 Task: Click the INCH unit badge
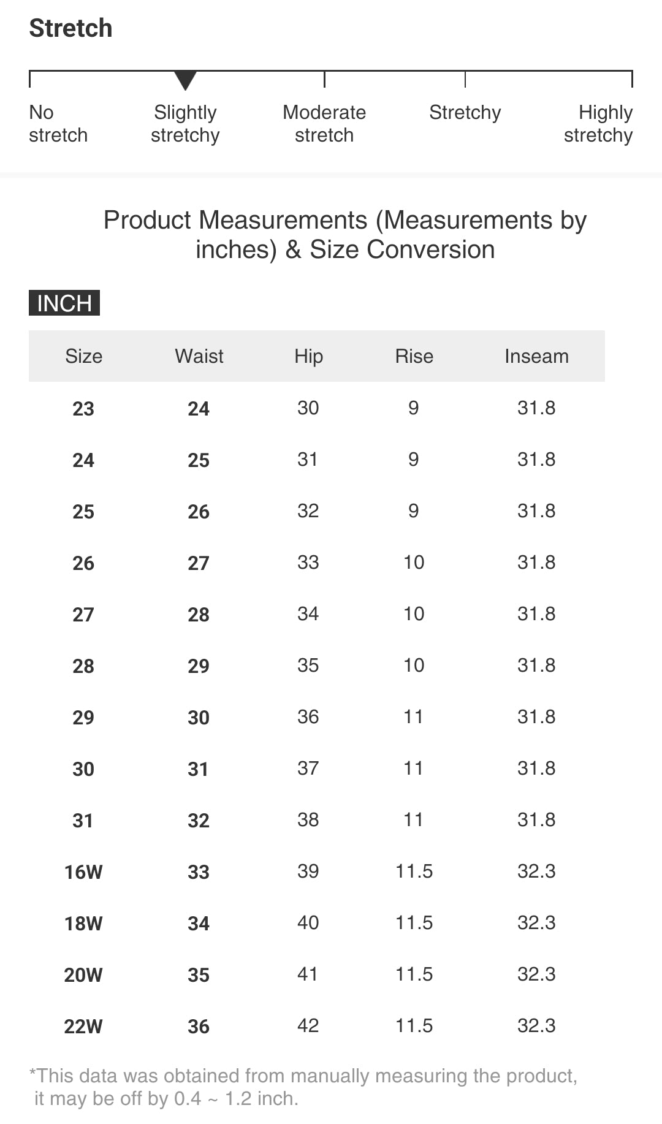[64, 303]
